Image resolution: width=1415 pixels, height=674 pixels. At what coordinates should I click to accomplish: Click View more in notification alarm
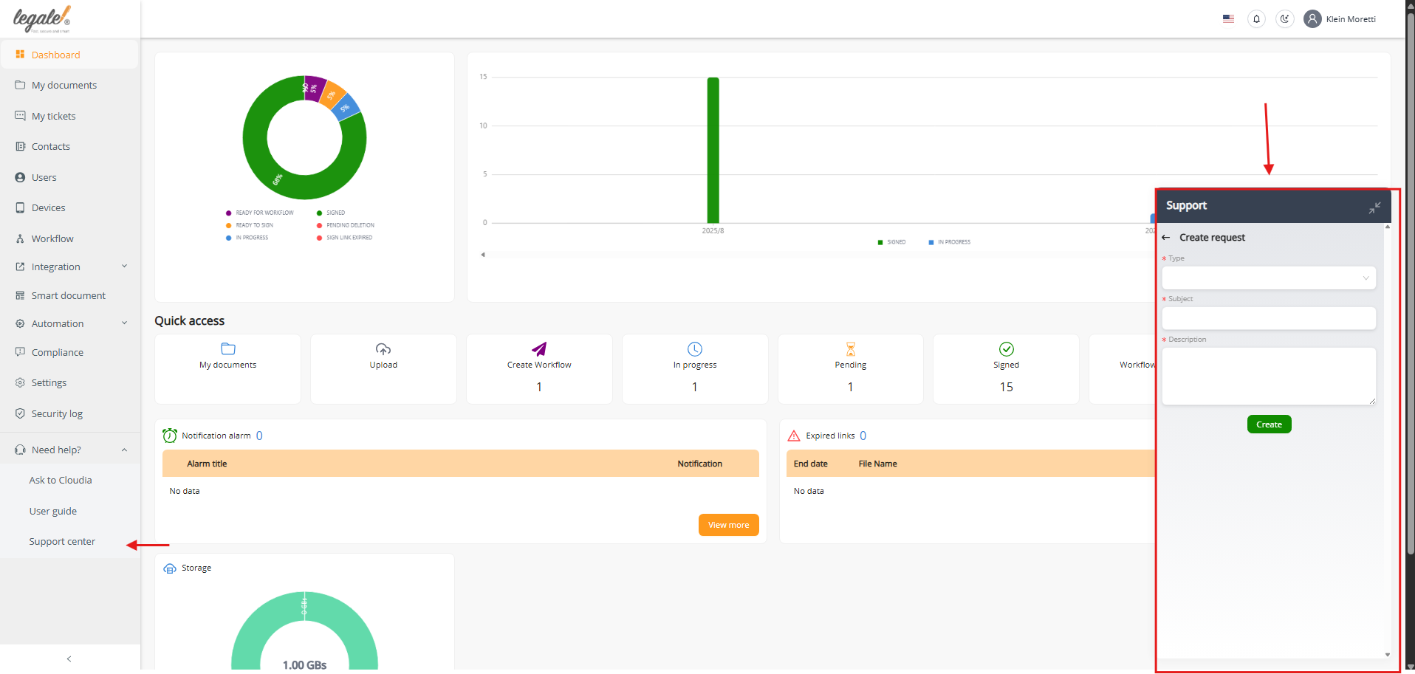point(729,525)
